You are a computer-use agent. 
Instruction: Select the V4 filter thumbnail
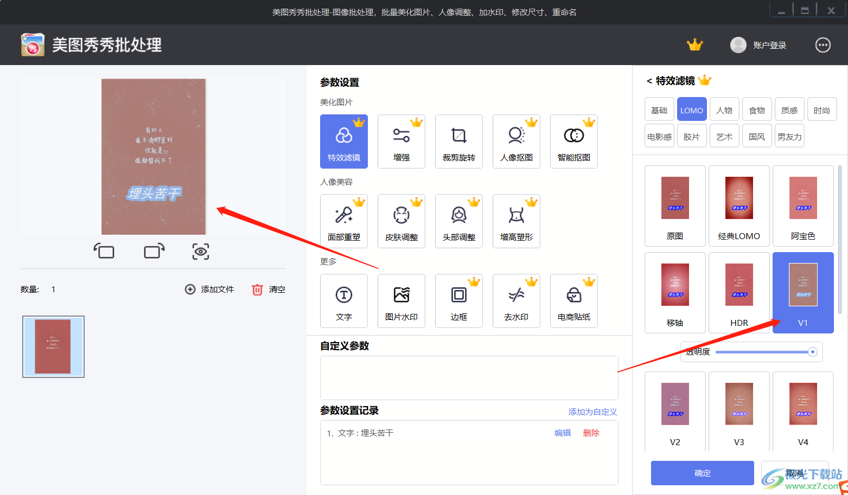point(803,411)
